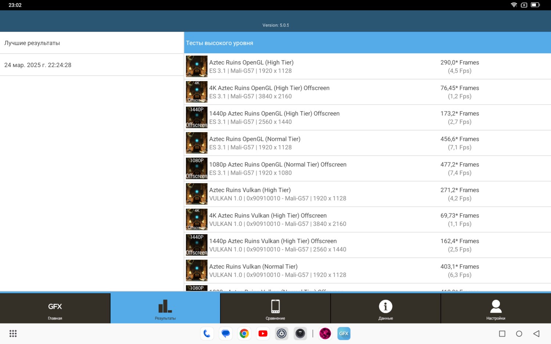
Task: Click the 76,45* Frames score
Action: click(x=460, y=88)
